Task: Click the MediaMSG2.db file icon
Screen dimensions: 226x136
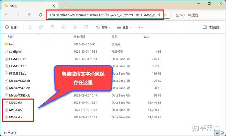Action: [6, 95]
